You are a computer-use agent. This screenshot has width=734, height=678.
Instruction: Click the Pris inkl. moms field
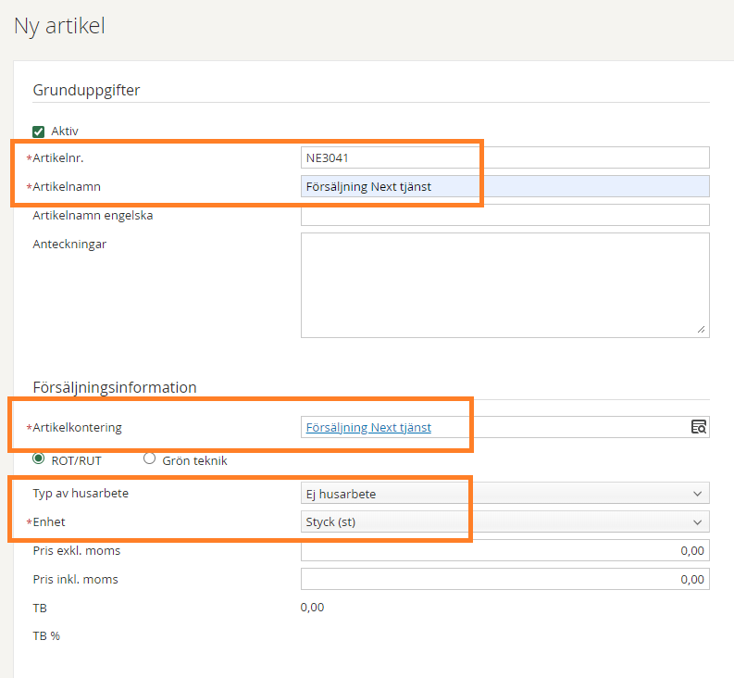click(505, 579)
